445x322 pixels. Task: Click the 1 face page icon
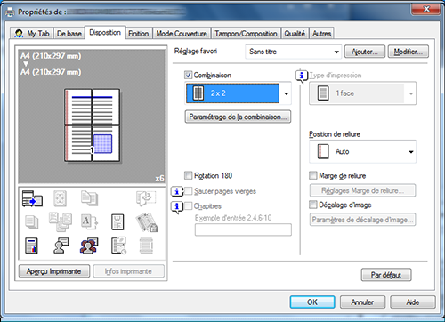click(x=323, y=93)
